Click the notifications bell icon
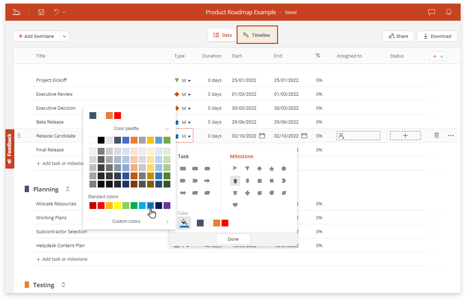Viewport: 466px width, 300px height. click(x=449, y=12)
